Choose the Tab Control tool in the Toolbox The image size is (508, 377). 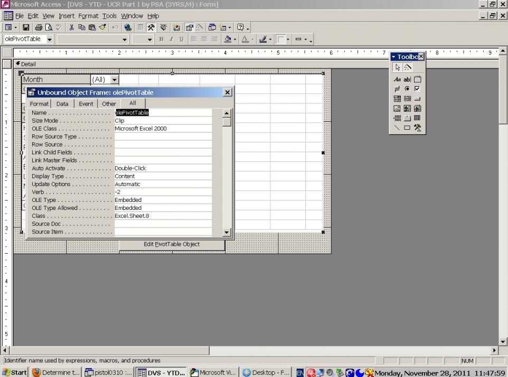pos(407,118)
